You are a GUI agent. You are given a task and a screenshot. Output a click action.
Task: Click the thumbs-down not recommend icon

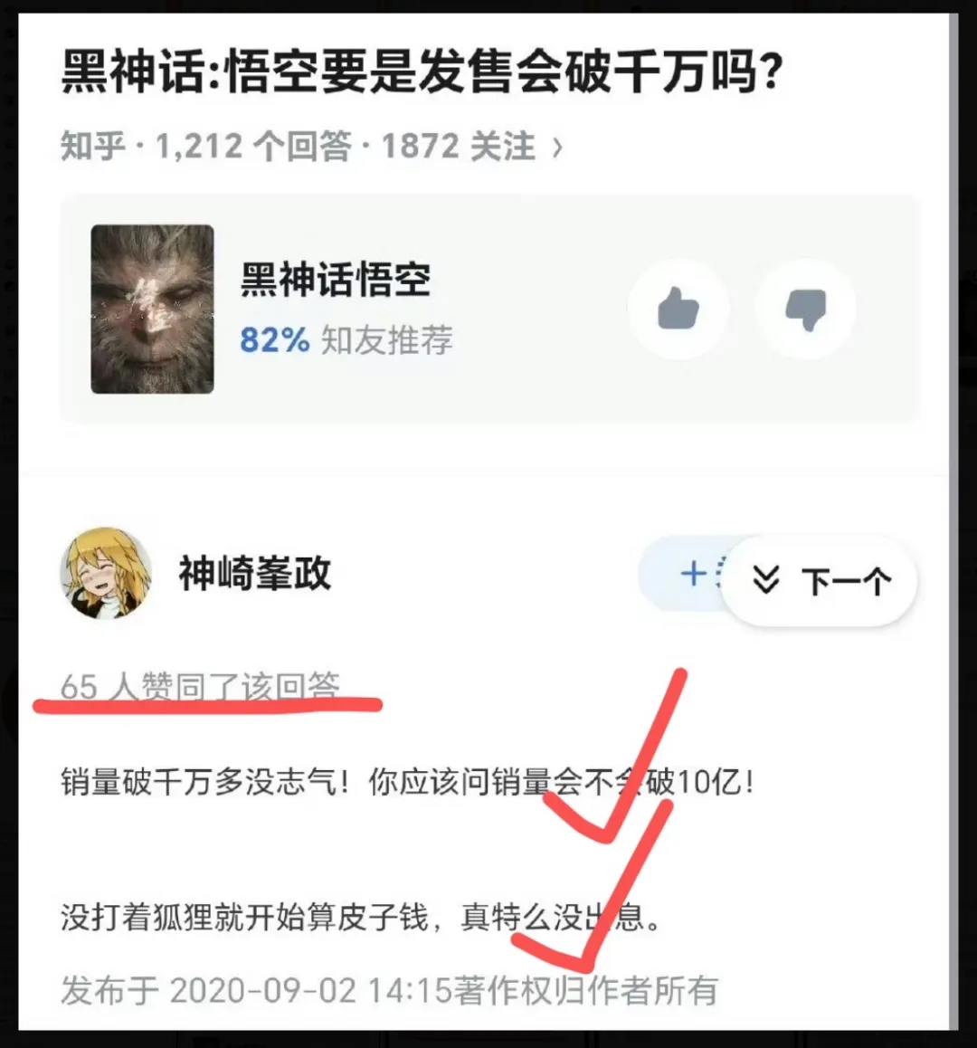coord(806,309)
